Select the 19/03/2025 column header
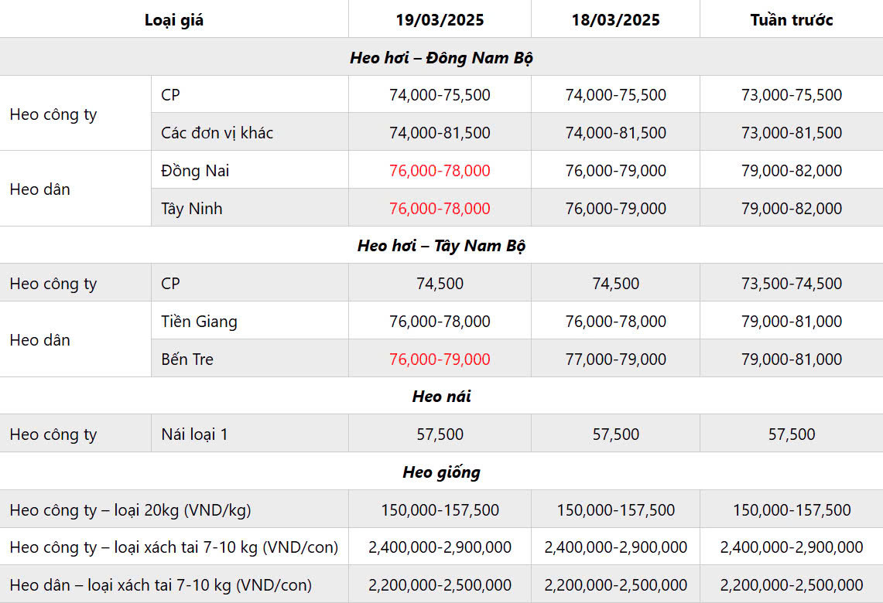This screenshot has width=883, height=603. click(440, 20)
